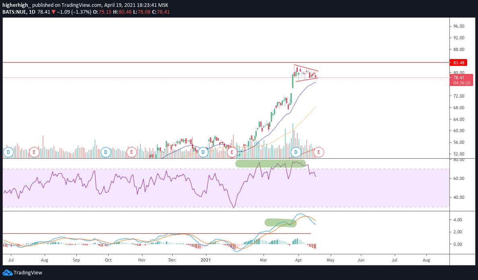The height and width of the screenshot is (280, 478).
Task: Click the 40.00 RSI axis label
Action: click(x=459, y=197)
